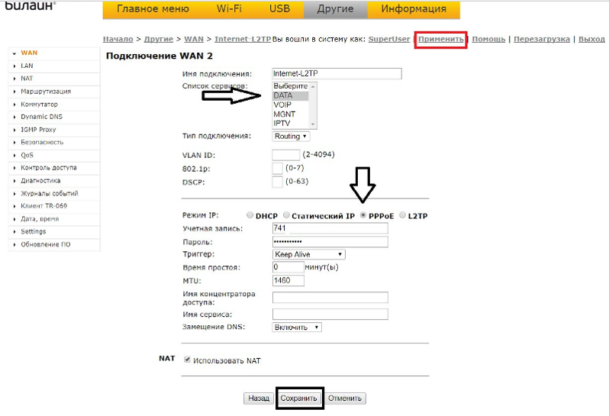Open the NAT sidebar item
Viewport: 609px width, 416px height.
pyautogui.click(x=27, y=79)
